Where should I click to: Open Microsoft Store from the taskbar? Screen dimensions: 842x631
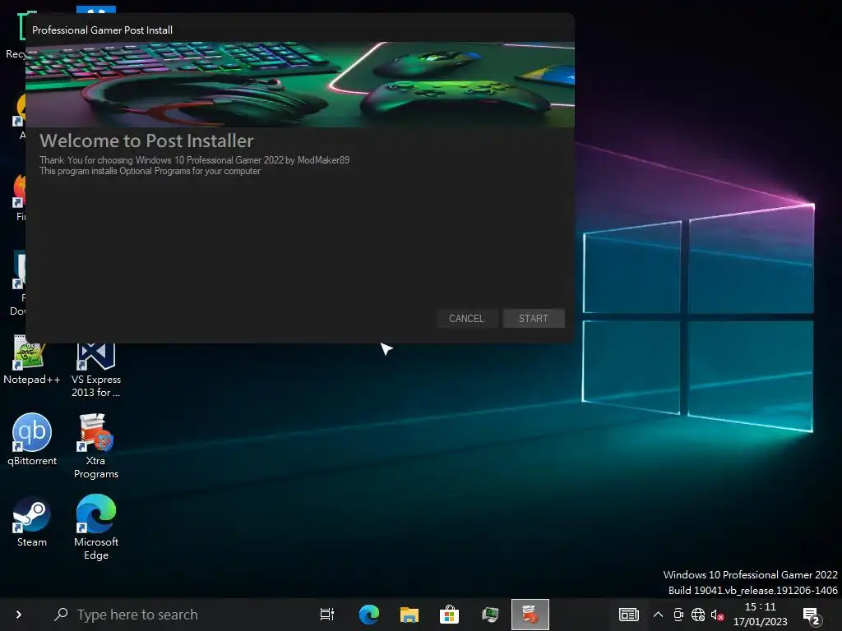[x=450, y=615]
